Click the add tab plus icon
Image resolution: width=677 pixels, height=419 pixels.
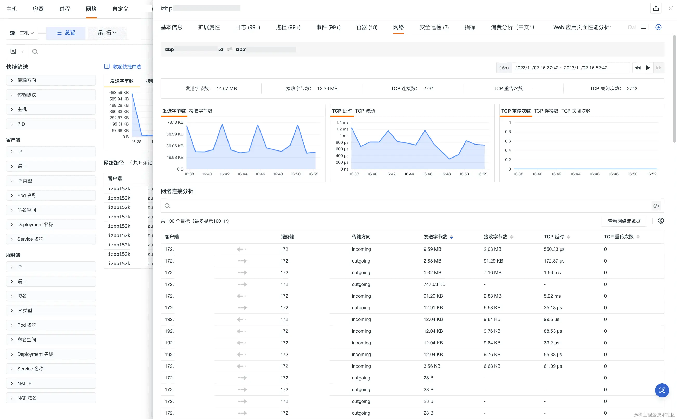pos(659,27)
